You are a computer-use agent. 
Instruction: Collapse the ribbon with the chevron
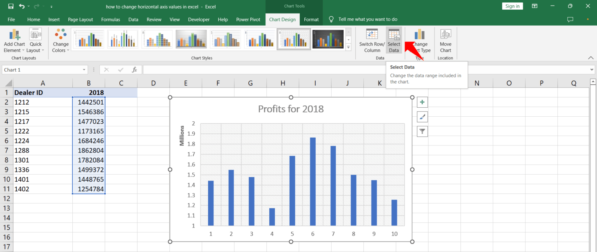pos(591,57)
